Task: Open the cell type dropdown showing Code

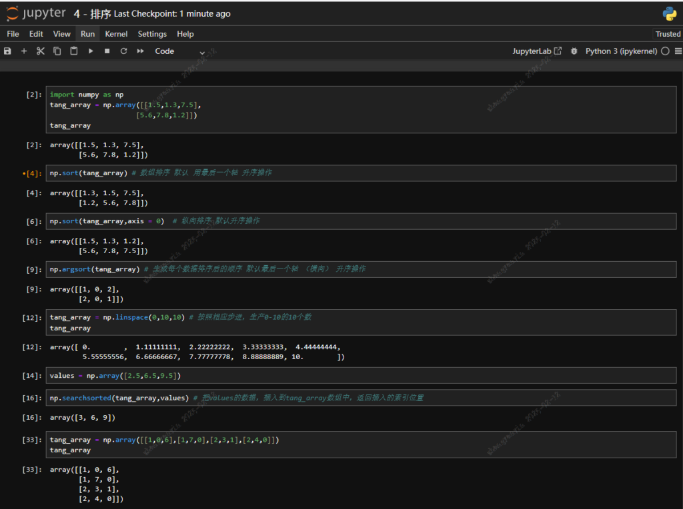Action: tap(179, 51)
